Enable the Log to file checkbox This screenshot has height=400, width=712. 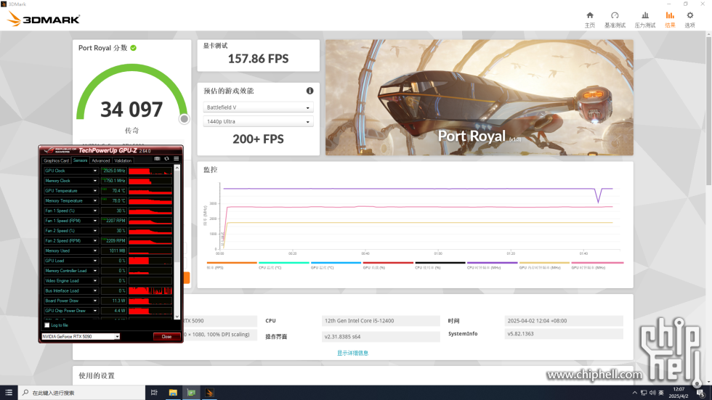(x=46, y=325)
